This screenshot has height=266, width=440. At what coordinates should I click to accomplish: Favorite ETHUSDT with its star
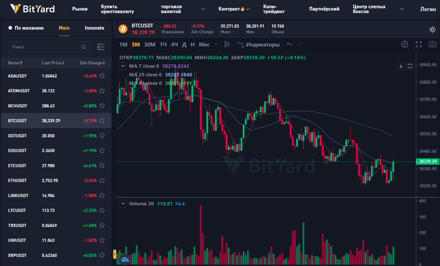point(102,181)
